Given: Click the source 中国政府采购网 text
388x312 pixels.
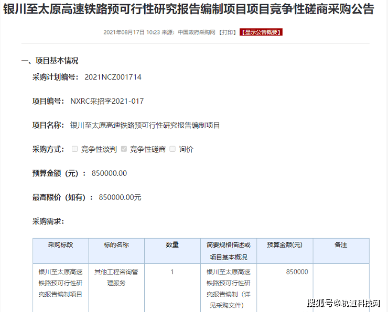Looking at the screenshot, I should click(x=197, y=32).
